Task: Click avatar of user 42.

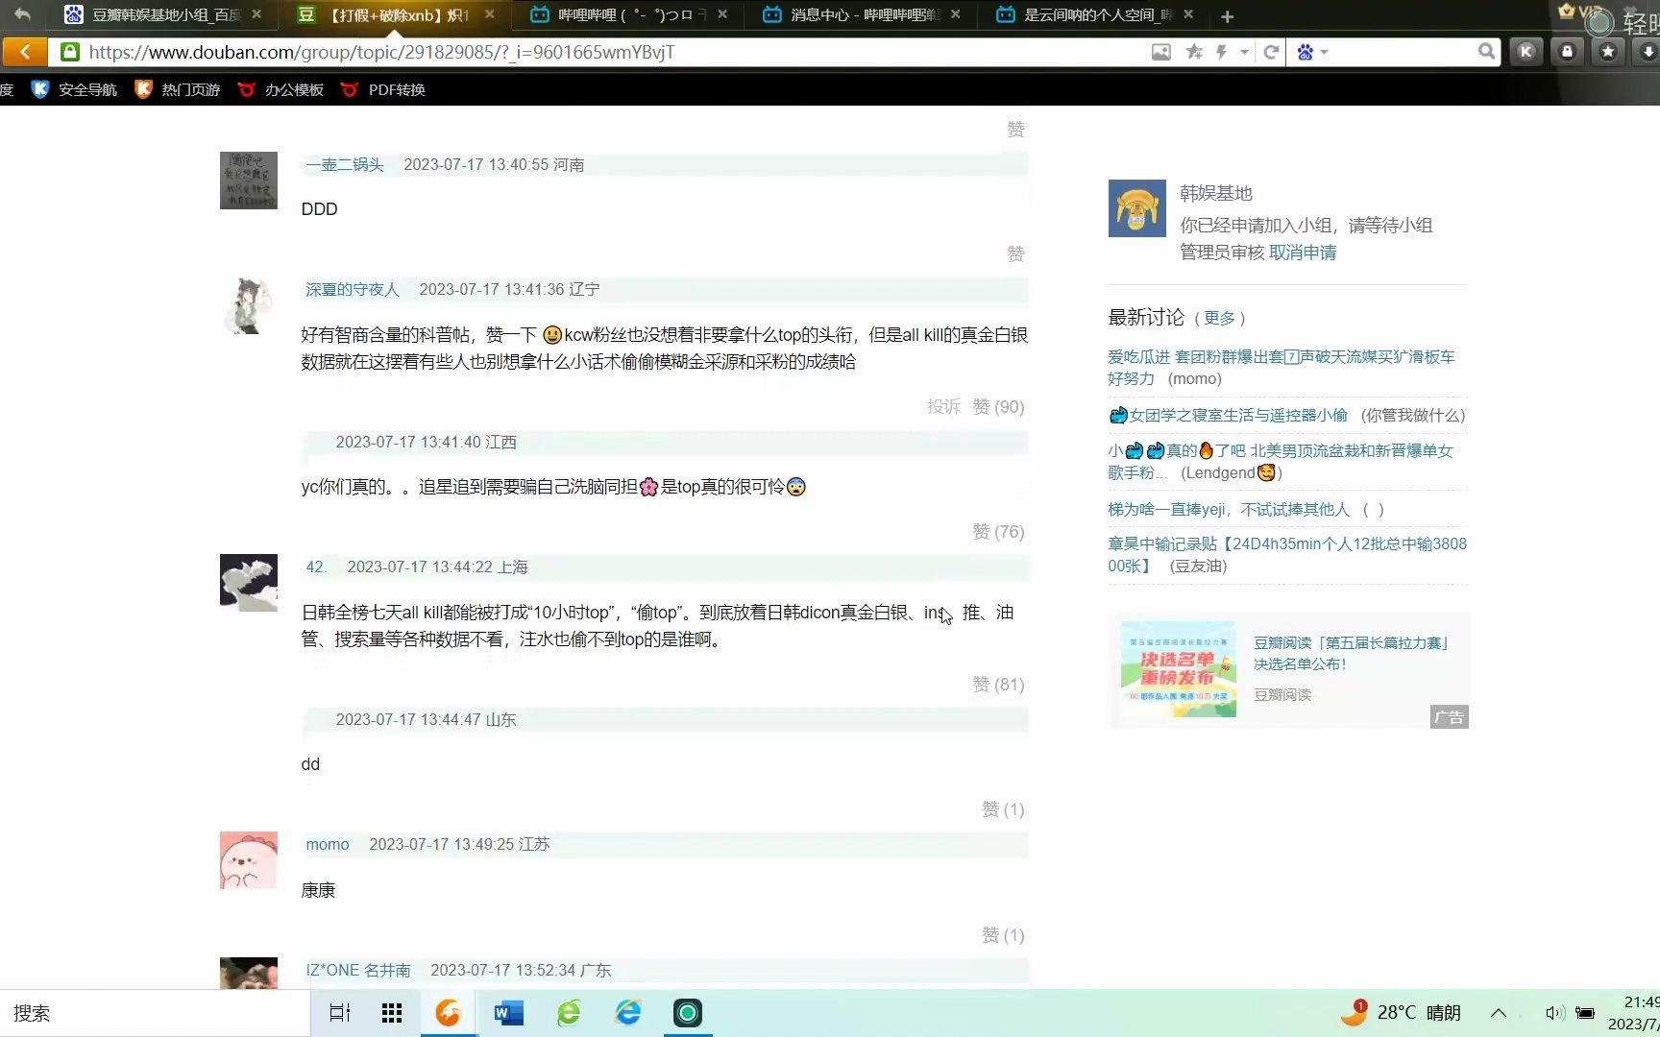Action: [248, 583]
